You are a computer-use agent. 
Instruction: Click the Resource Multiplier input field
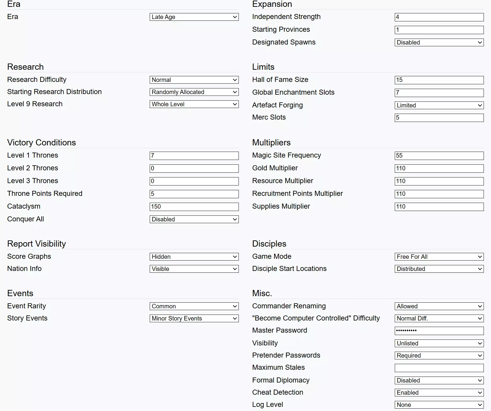pos(439,181)
